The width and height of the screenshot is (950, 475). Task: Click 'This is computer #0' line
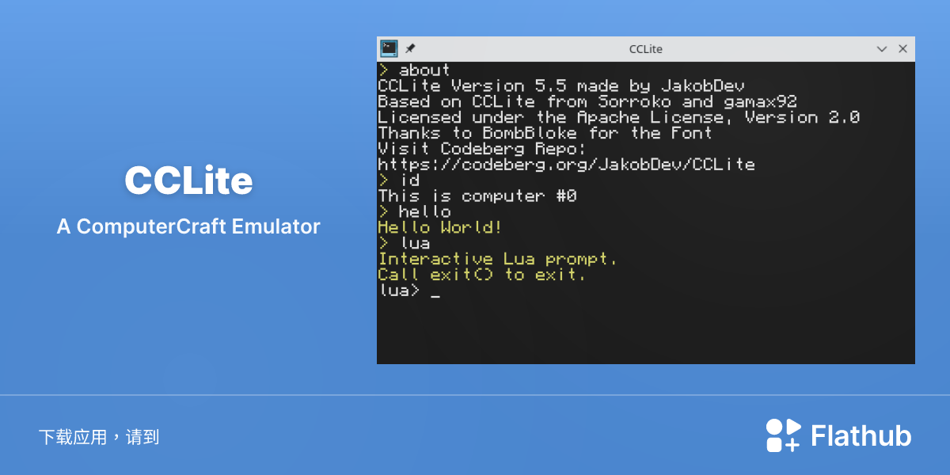tap(477, 196)
